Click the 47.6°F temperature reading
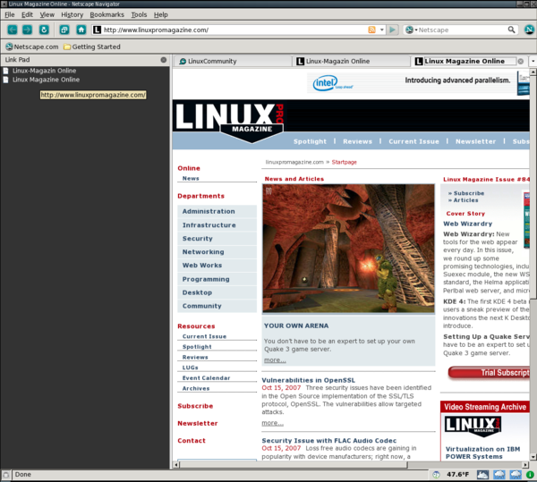The image size is (537, 482). click(457, 475)
